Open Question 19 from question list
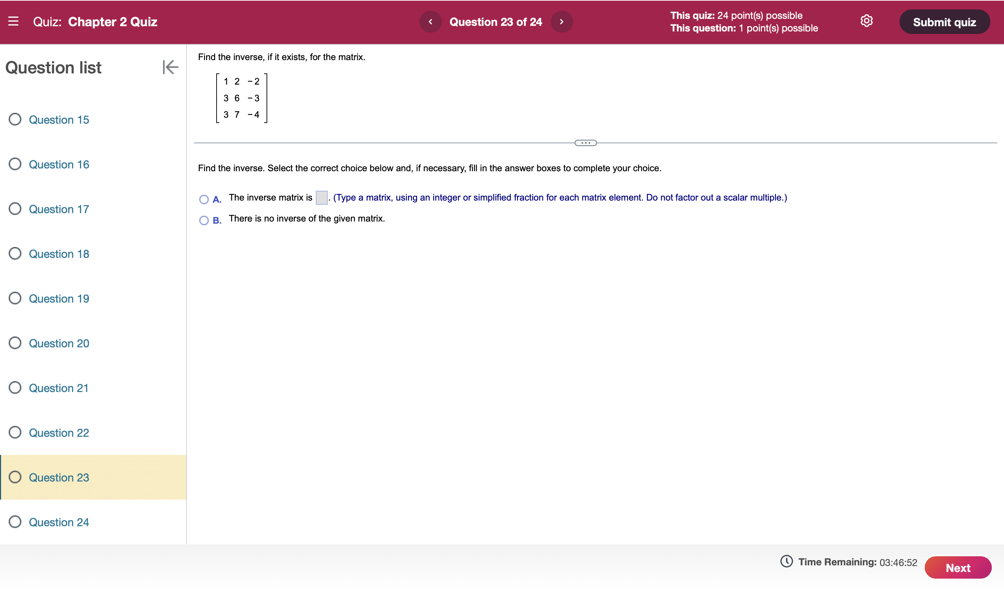 coord(58,298)
